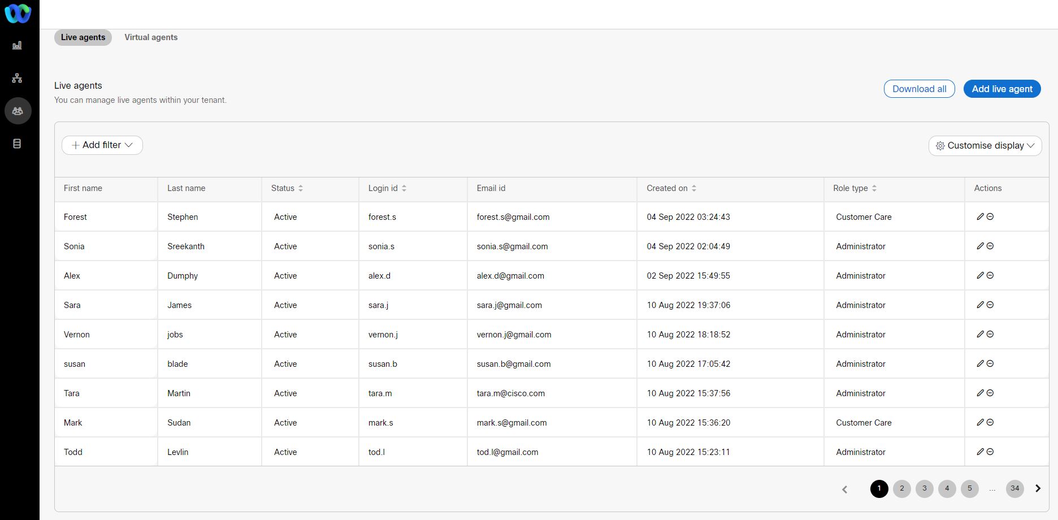The height and width of the screenshot is (520, 1058).
Task: Sort agents by Role type column
Action: [874, 188]
